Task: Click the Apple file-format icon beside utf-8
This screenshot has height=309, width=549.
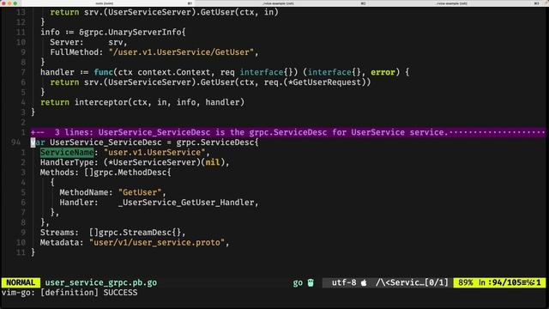Action: click(364, 282)
